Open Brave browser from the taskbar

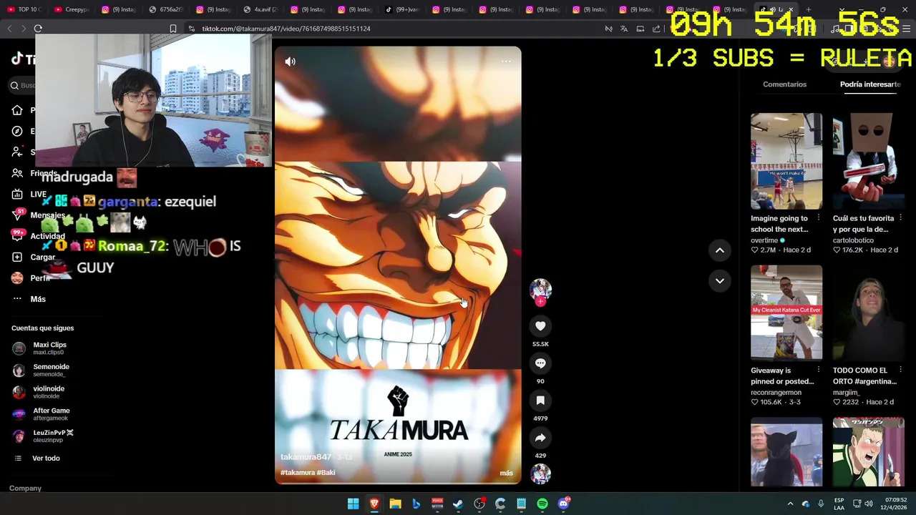click(x=374, y=504)
